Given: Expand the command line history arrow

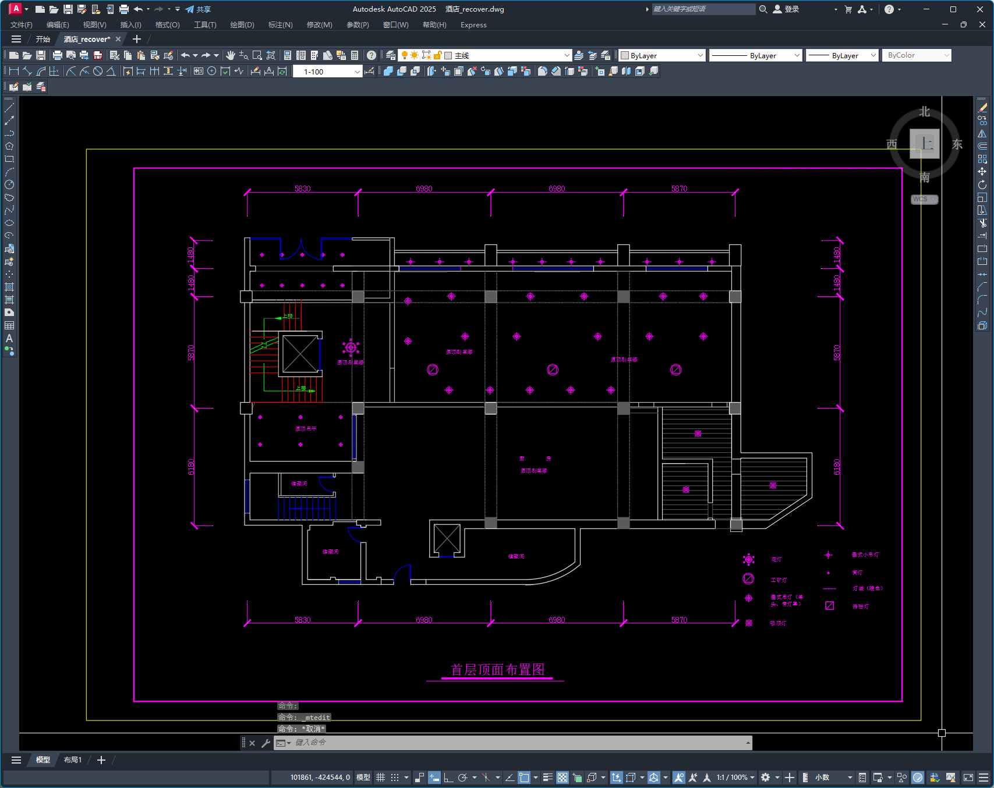Looking at the screenshot, I should click(748, 743).
